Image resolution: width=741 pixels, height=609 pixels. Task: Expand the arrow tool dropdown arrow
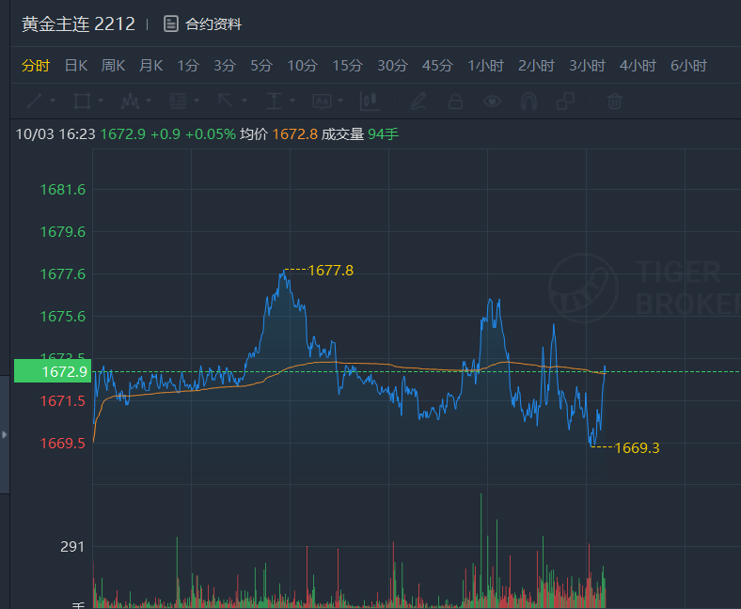244,101
